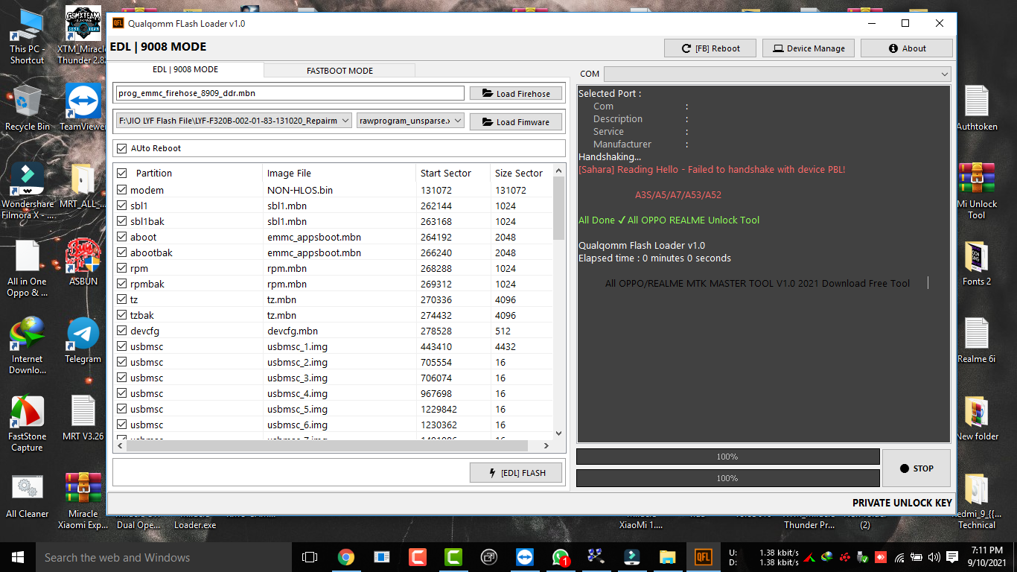Open Task View in taskbar
This screenshot has width=1017, height=572.
tap(310, 557)
